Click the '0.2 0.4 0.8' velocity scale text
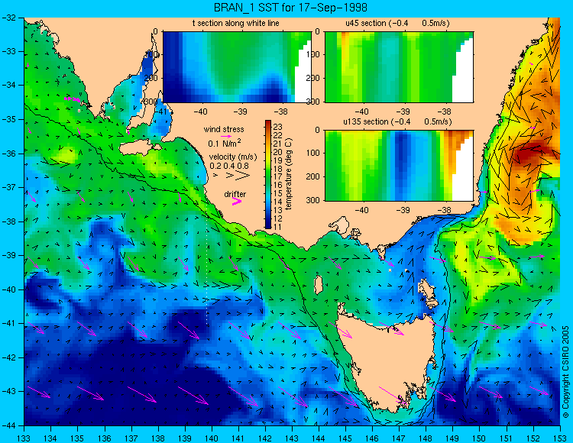Viewport: 573px width, 443px height. (229, 166)
